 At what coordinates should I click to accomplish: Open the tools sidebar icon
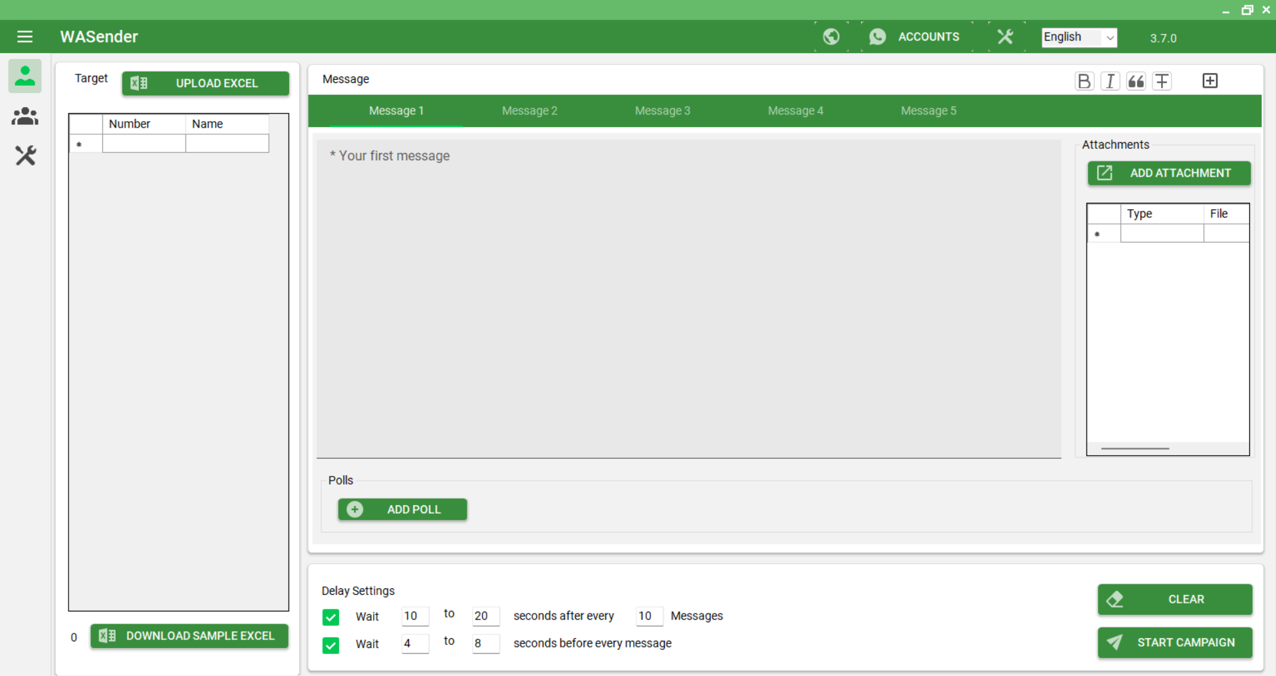(x=25, y=156)
